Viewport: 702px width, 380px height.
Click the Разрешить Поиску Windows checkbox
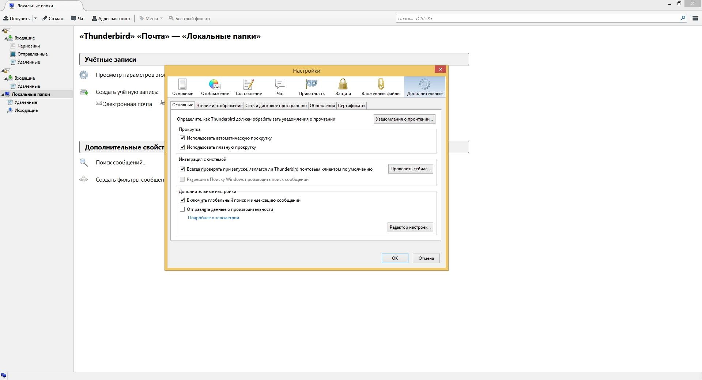click(182, 179)
